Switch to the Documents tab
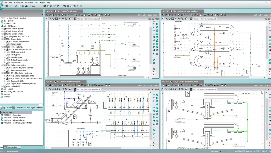The height and width of the screenshot is (153, 271). (x=18, y=107)
